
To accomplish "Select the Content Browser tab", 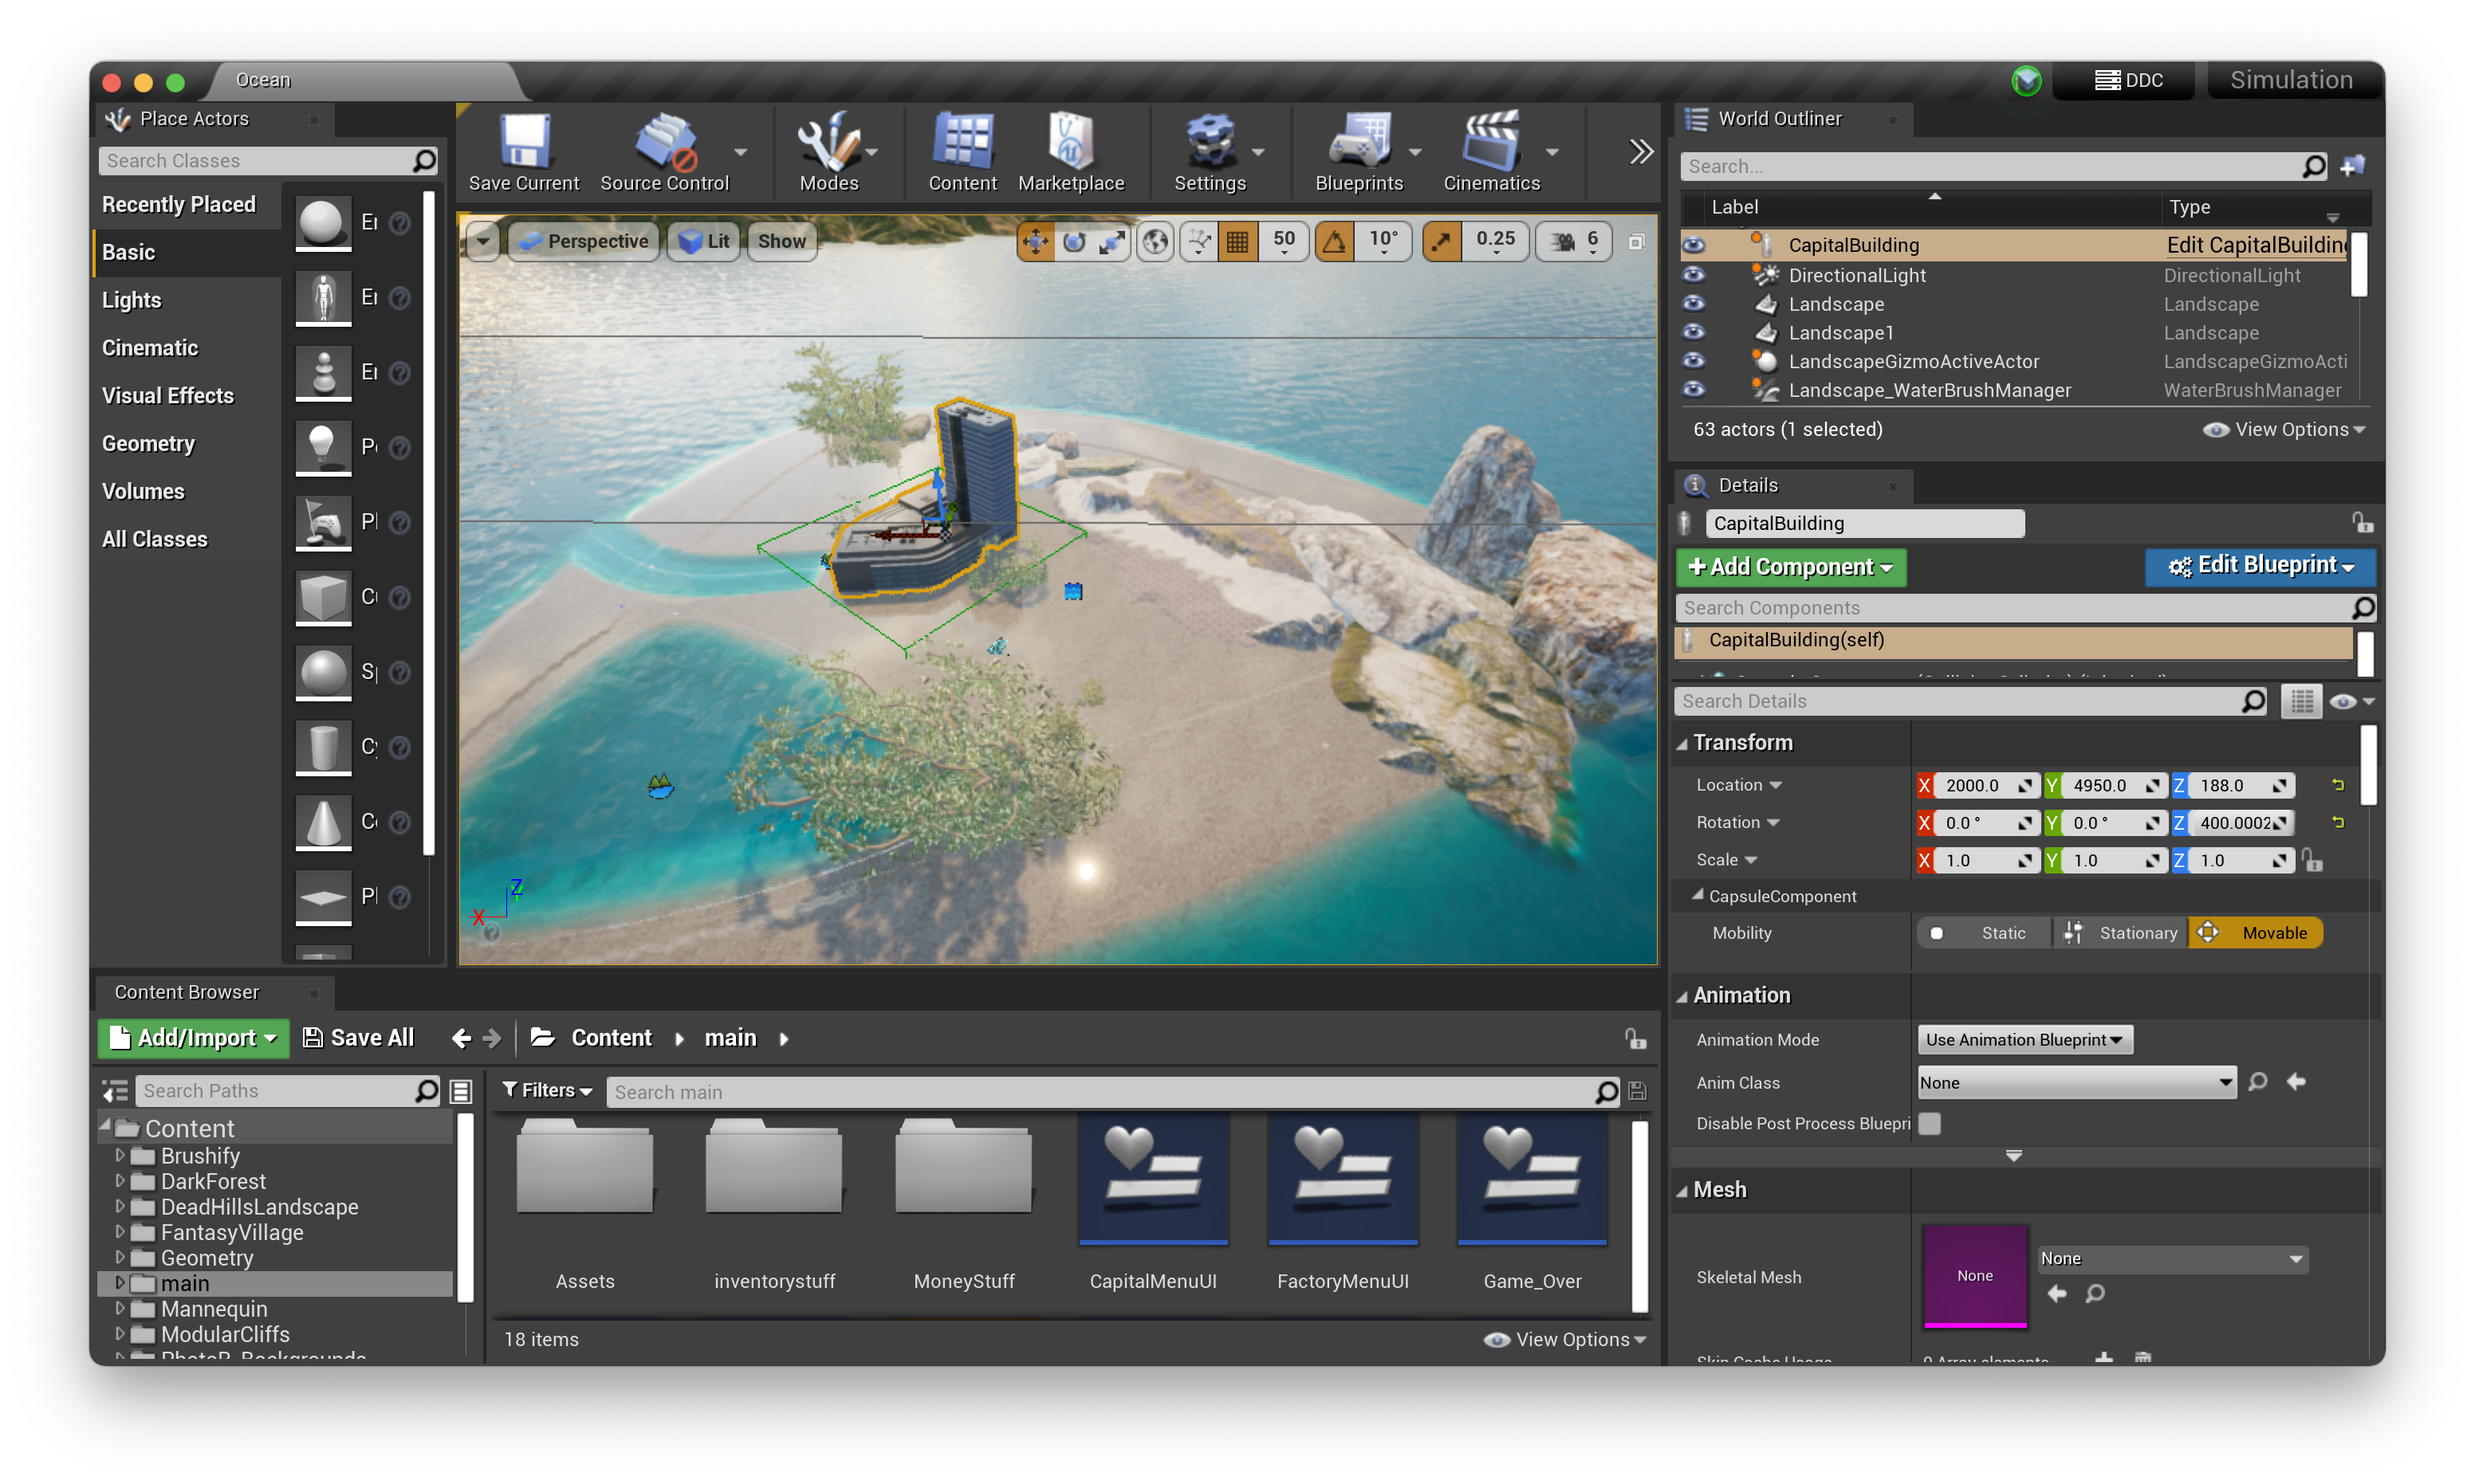I will coord(186,992).
